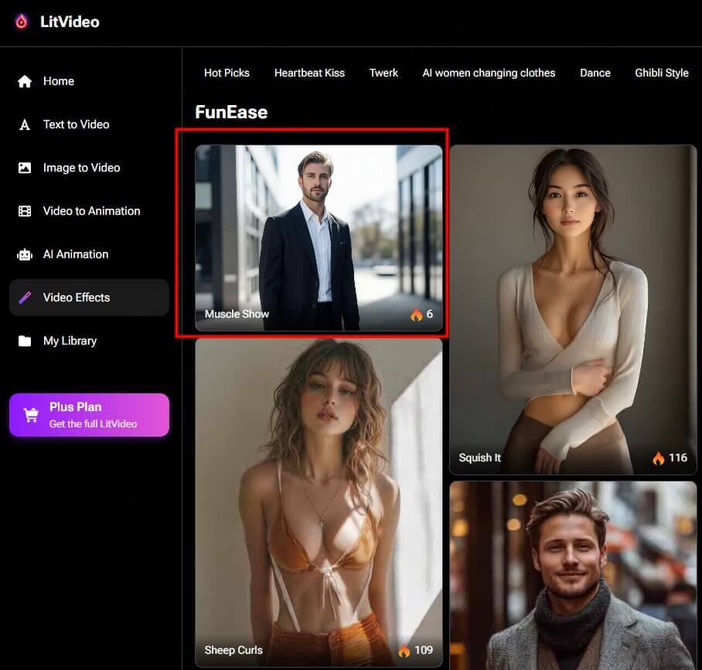Open the Dance category tab
The image size is (702, 670).
(x=595, y=73)
